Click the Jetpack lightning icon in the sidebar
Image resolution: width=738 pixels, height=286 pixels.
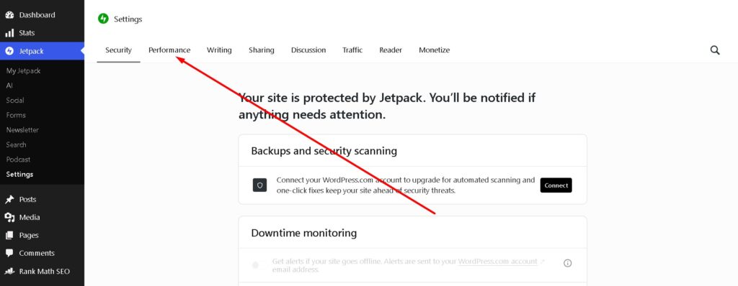(x=9, y=51)
